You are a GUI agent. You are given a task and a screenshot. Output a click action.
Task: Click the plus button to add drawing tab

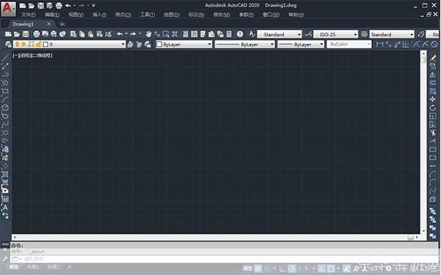(62, 24)
